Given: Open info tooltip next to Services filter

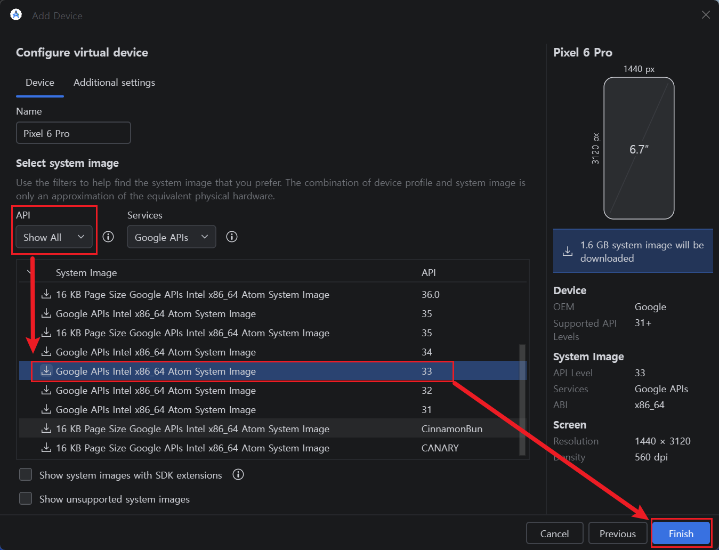Looking at the screenshot, I should click(232, 237).
